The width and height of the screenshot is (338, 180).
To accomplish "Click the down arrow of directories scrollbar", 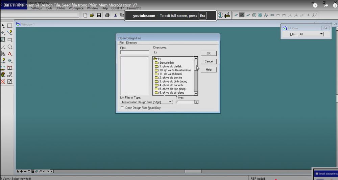I will (x=196, y=93).
